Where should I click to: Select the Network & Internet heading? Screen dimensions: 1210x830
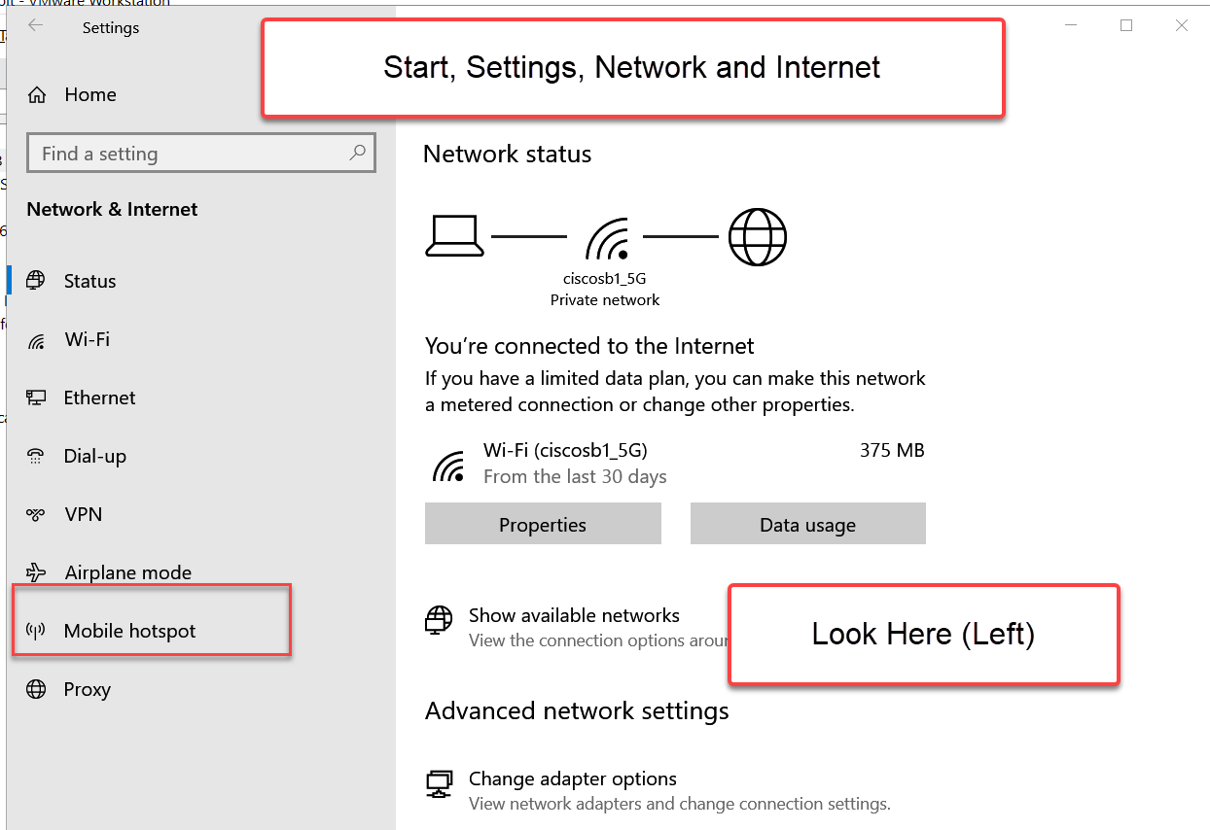(x=111, y=209)
